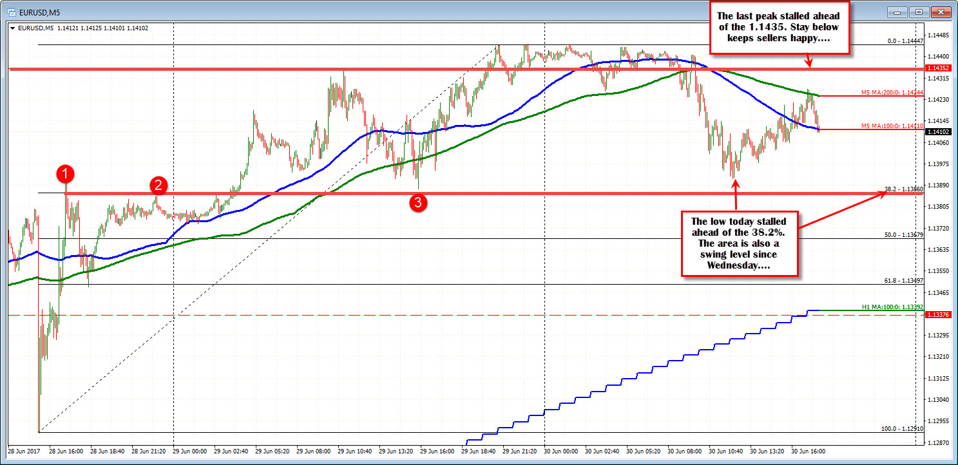Viewport: 958px width, 465px height.
Task: Click the Fibonacci '50.0 - 1.13679' label
Action: point(905,235)
